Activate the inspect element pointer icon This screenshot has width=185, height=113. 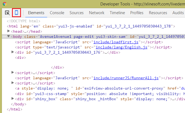(7, 13)
